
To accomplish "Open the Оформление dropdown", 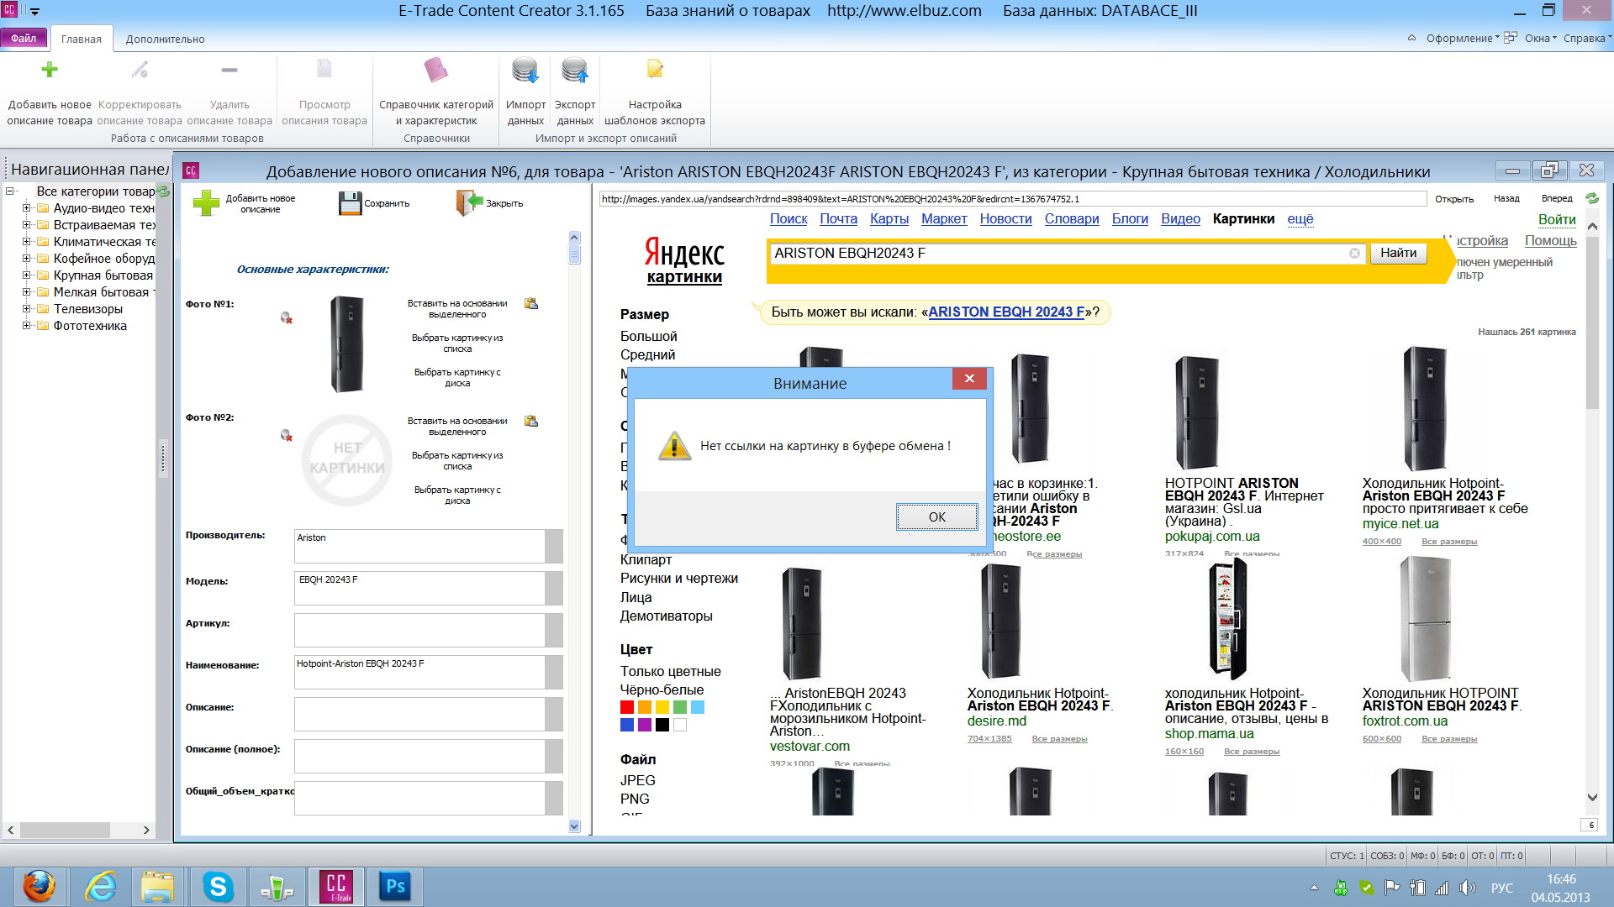I will click(x=1463, y=38).
